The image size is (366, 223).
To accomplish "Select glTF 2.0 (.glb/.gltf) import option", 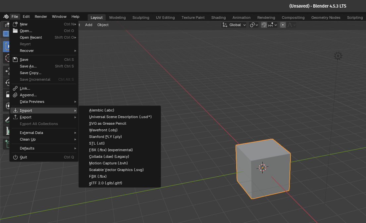I will (105, 183).
